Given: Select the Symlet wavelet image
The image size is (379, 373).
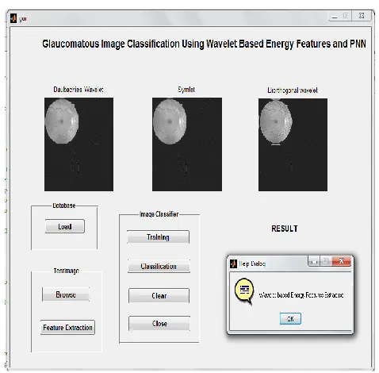Looking at the screenshot, I should [187, 144].
